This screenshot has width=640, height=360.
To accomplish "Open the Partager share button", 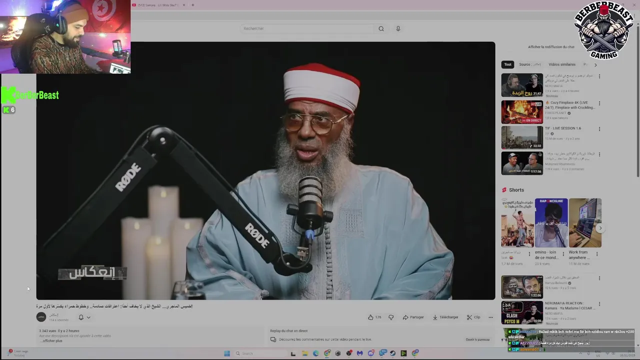I will (413, 317).
